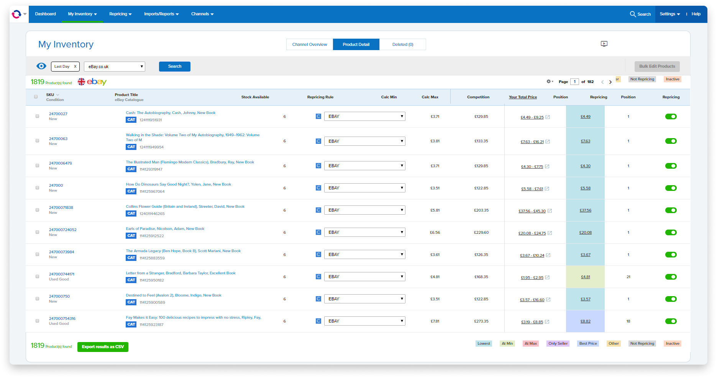Open the eBay.co.uk channel dropdown
The image size is (717, 378).
[115, 67]
